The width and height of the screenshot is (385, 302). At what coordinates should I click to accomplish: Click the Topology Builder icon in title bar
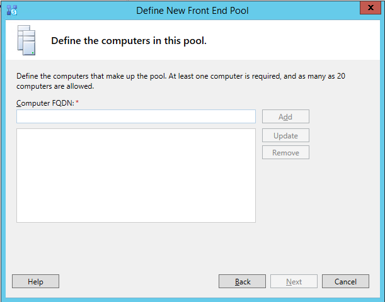pyautogui.click(x=11, y=9)
